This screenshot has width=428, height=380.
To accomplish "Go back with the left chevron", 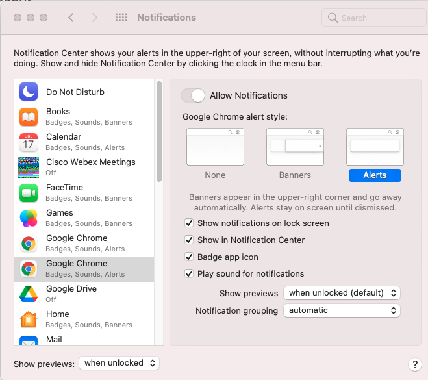I will 71,18.
